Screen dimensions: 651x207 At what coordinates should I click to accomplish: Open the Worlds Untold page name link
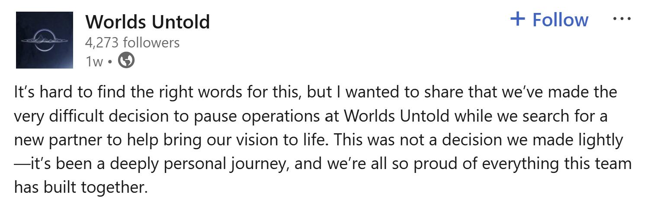pyautogui.click(x=148, y=22)
